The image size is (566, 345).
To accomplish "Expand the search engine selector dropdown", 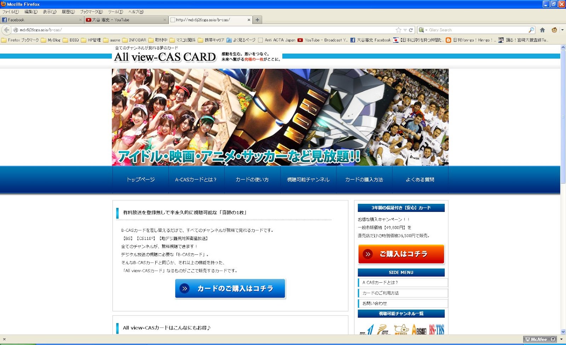I will (x=426, y=30).
